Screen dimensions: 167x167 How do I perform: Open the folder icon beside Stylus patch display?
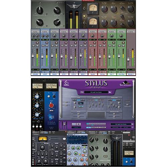110,92
